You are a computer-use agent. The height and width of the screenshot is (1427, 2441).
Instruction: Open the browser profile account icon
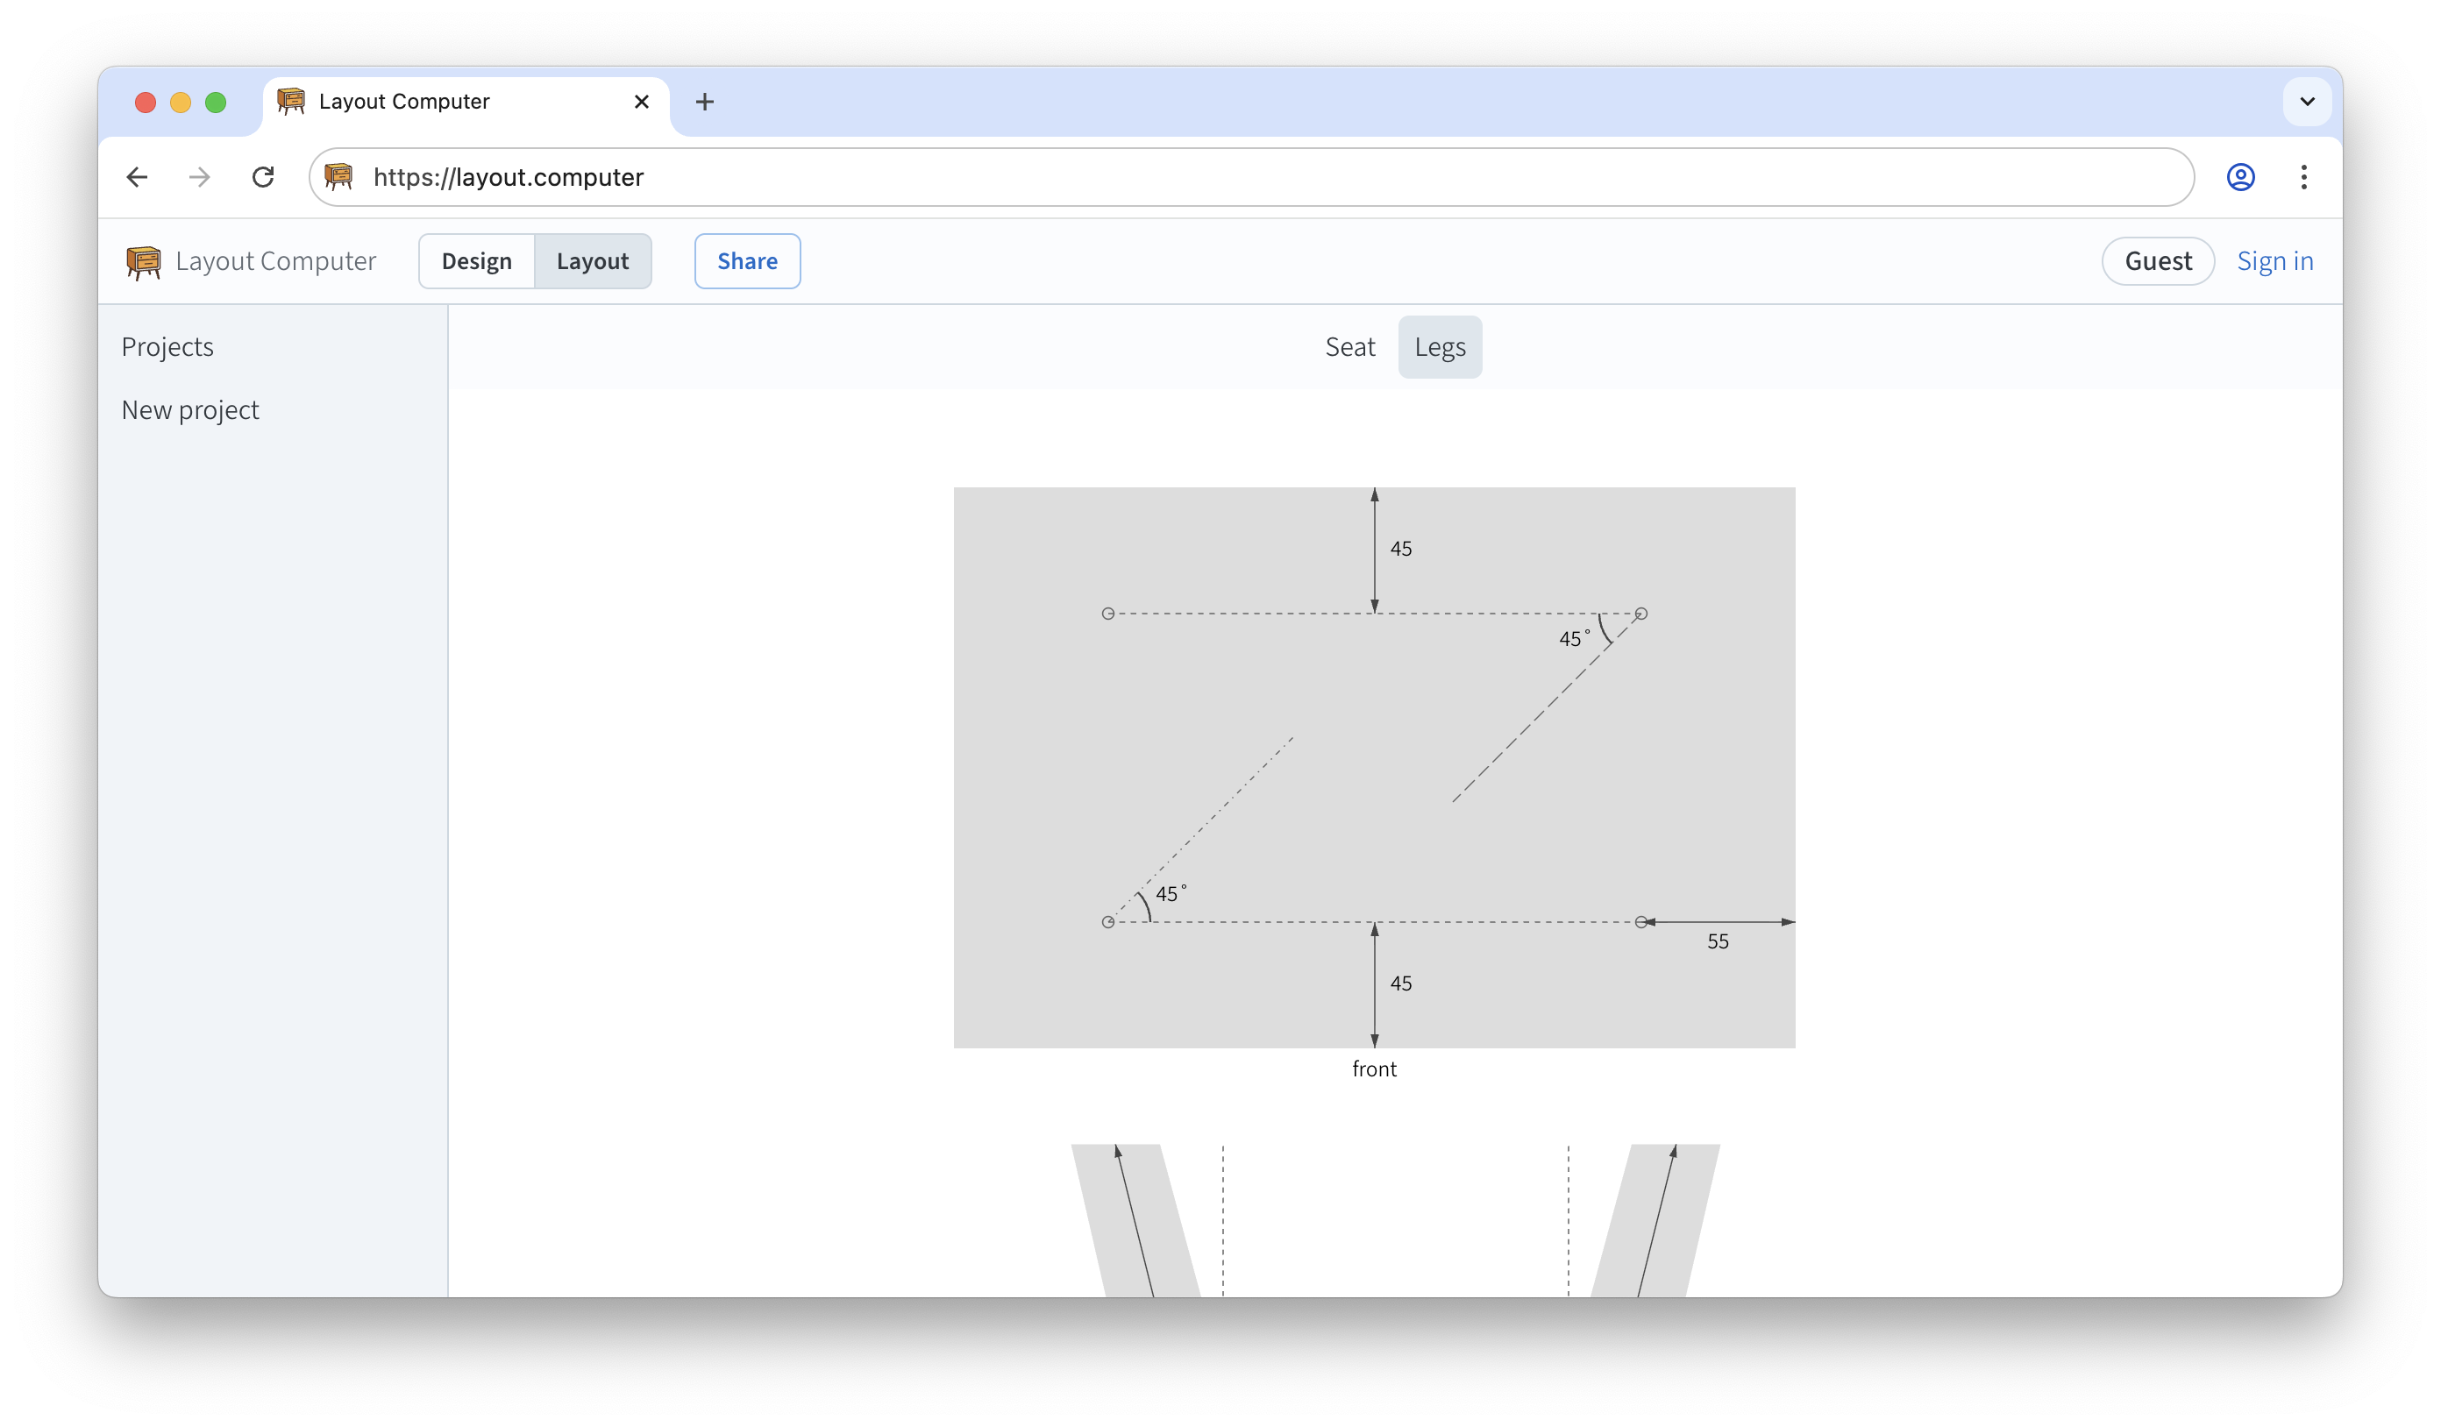(2239, 177)
